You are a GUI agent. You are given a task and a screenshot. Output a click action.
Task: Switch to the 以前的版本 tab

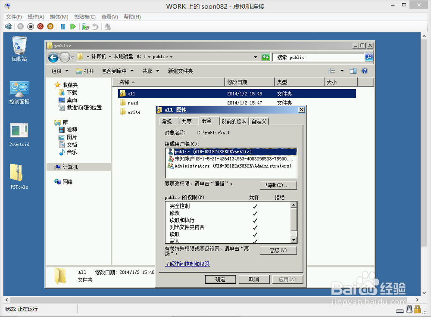coord(234,121)
